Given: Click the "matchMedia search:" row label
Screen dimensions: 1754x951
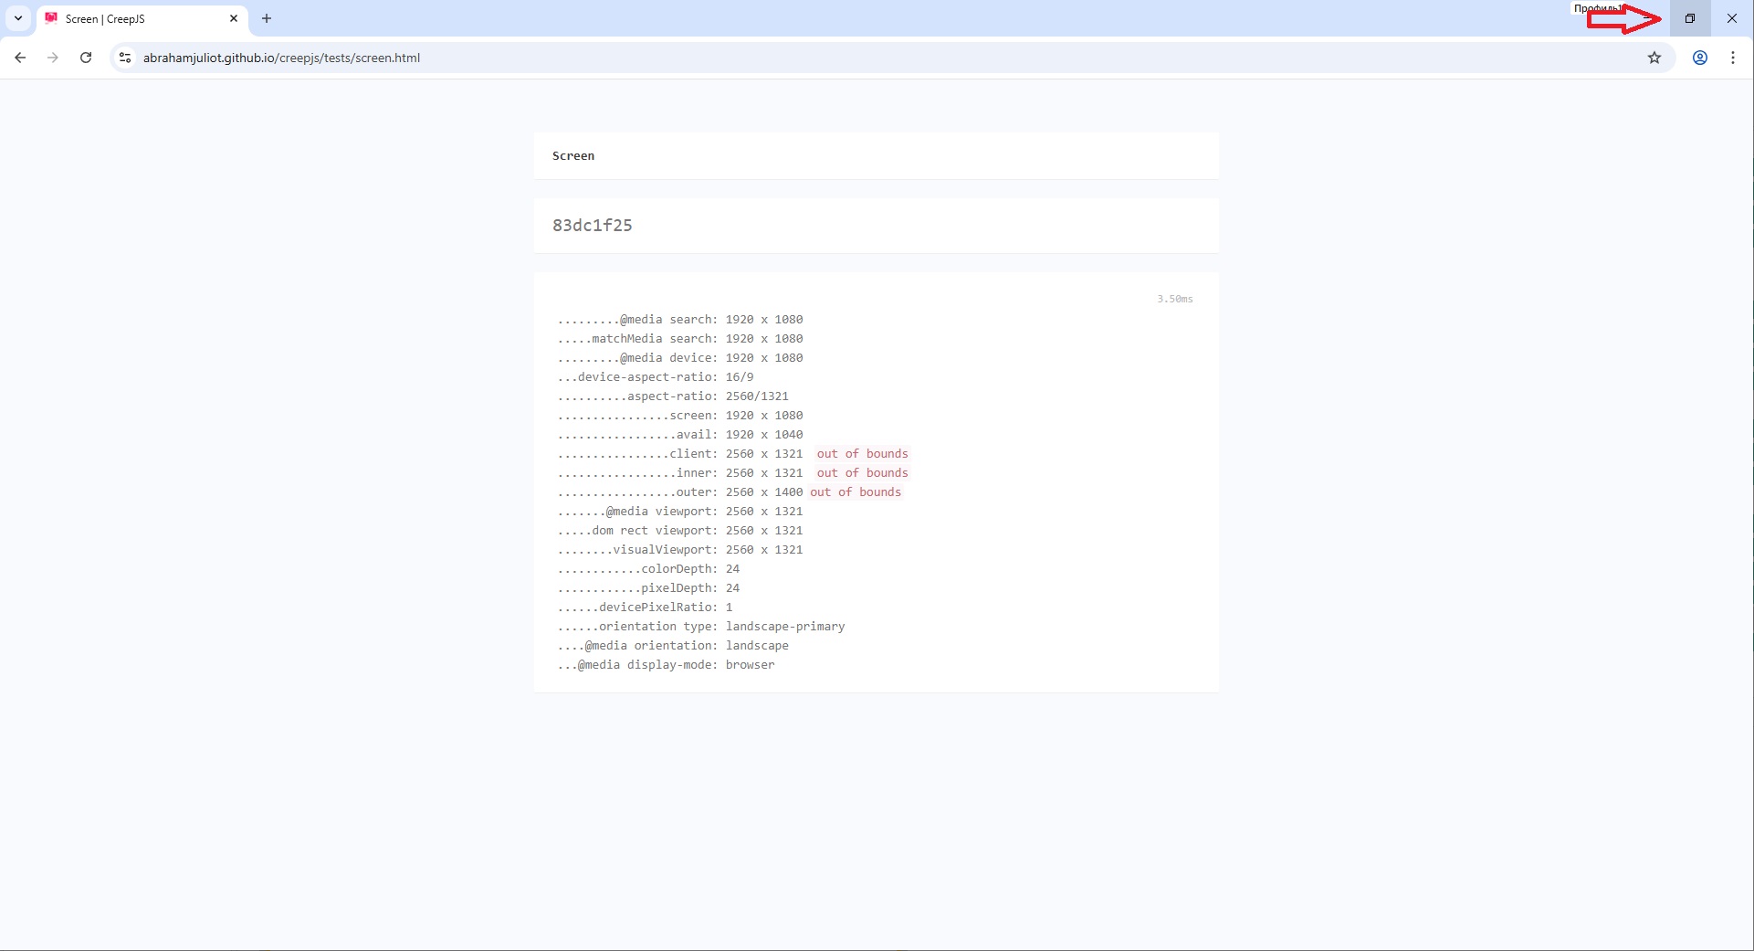Looking at the screenshot, I should point(655,339).
